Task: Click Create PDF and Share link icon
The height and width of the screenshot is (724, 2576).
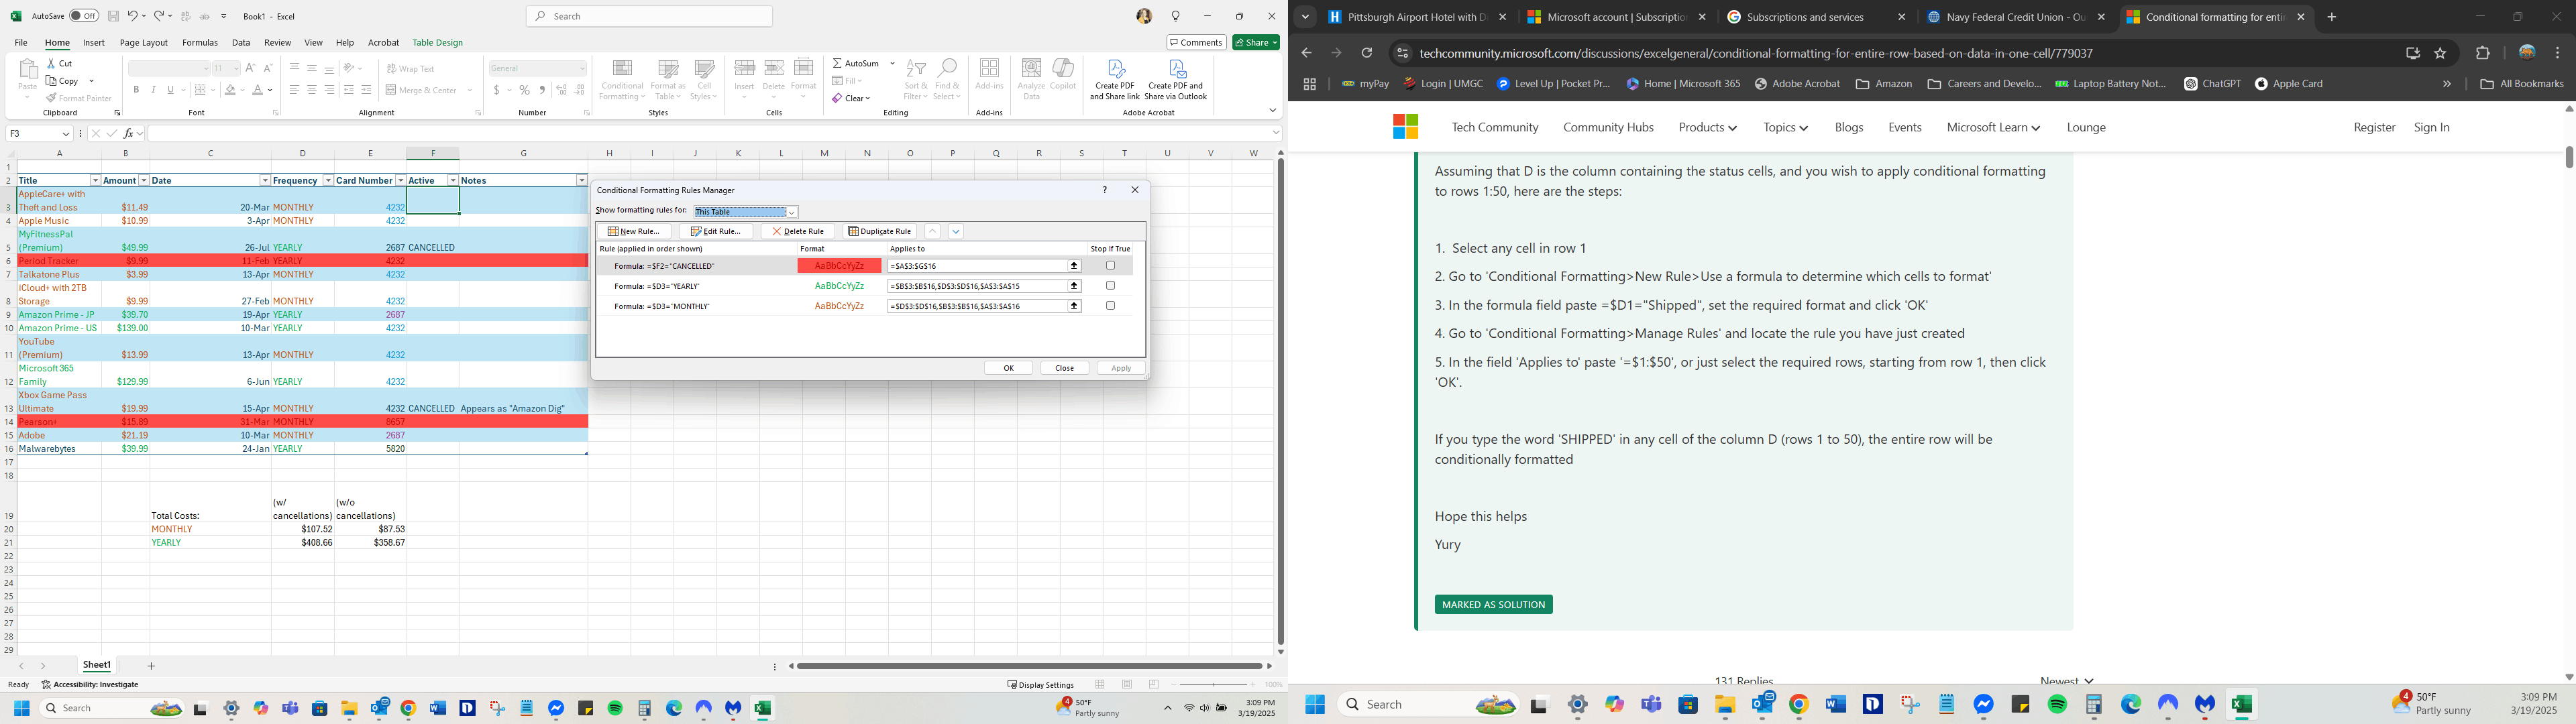Action: (x=1115, y=80)
